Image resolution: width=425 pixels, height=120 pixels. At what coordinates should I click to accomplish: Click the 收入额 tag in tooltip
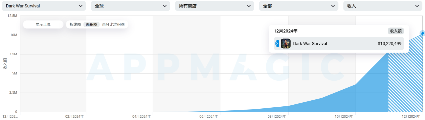tap(396, 31)
